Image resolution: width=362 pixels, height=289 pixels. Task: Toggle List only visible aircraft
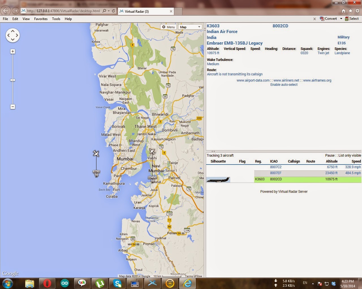click(x=350, y=156)
